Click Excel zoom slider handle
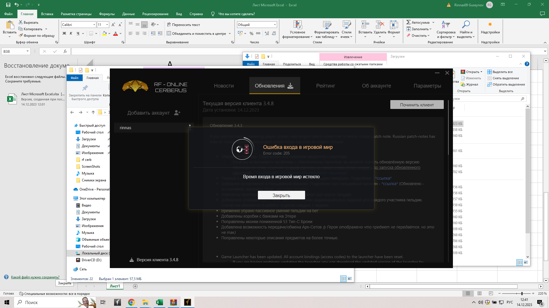The height and width of the screenshot is (308, 549). tap(522, 293)
